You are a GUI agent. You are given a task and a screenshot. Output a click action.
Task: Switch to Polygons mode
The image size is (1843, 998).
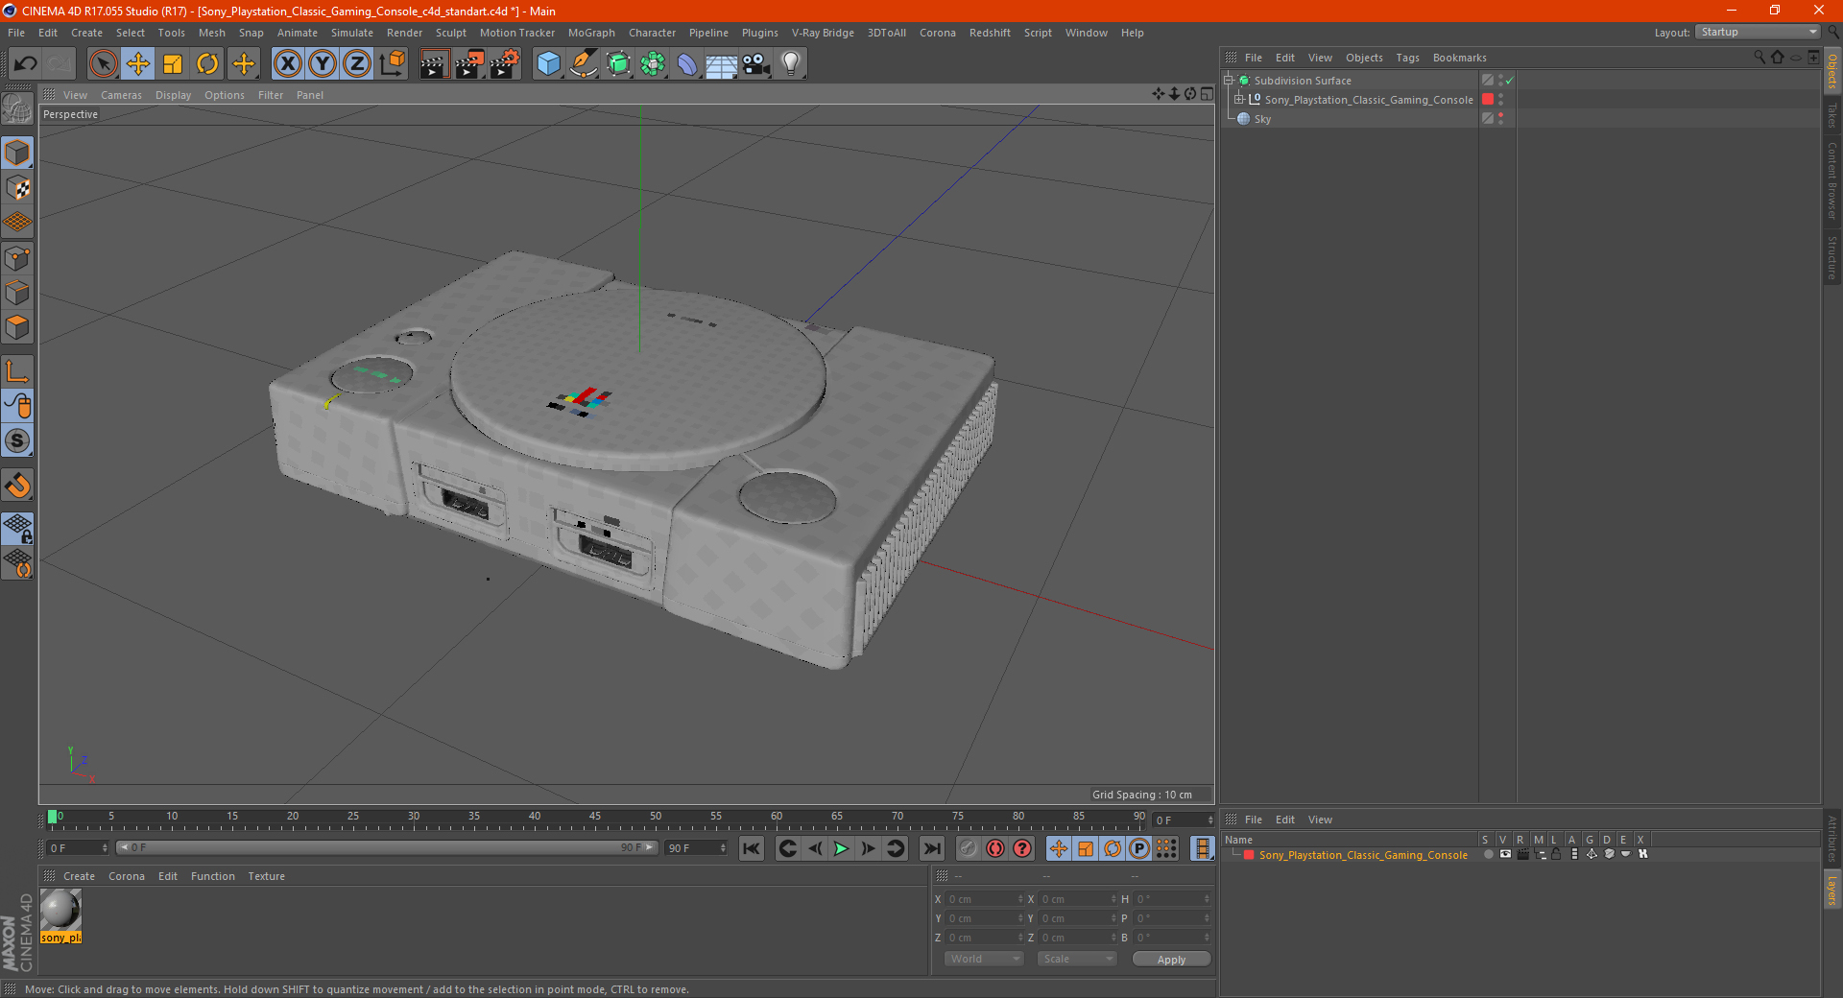17,327
